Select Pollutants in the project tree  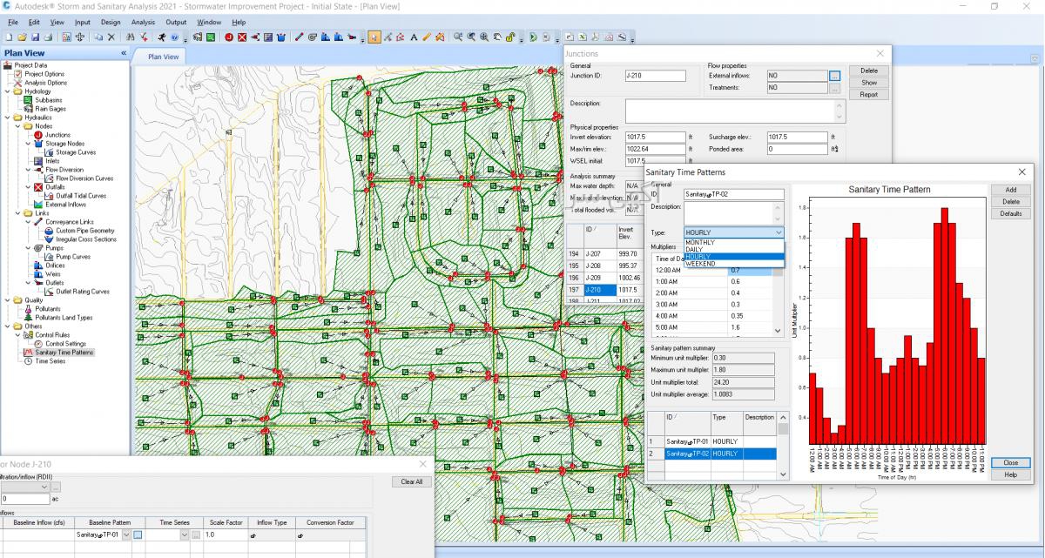pyautogui.click(x=48, y=309)
